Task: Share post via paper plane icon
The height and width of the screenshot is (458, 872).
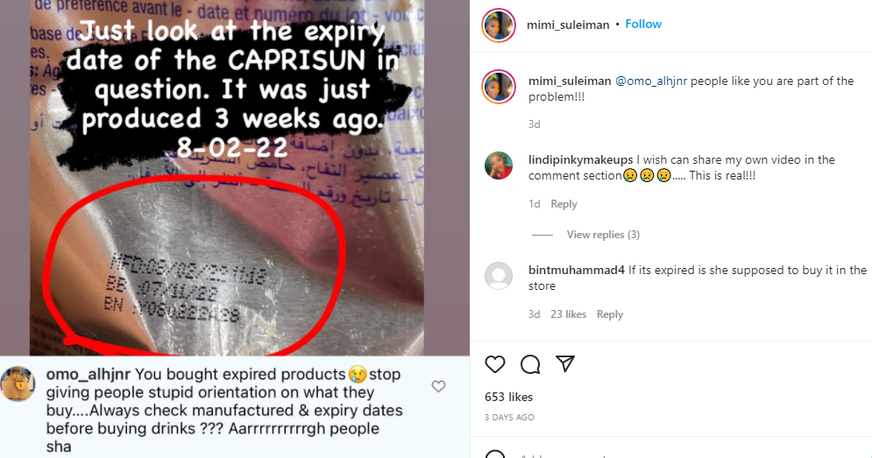Action: pos(565,363)
